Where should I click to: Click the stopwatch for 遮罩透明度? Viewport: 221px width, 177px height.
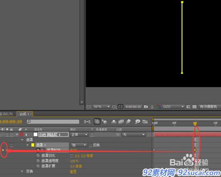tap(38, 161)
